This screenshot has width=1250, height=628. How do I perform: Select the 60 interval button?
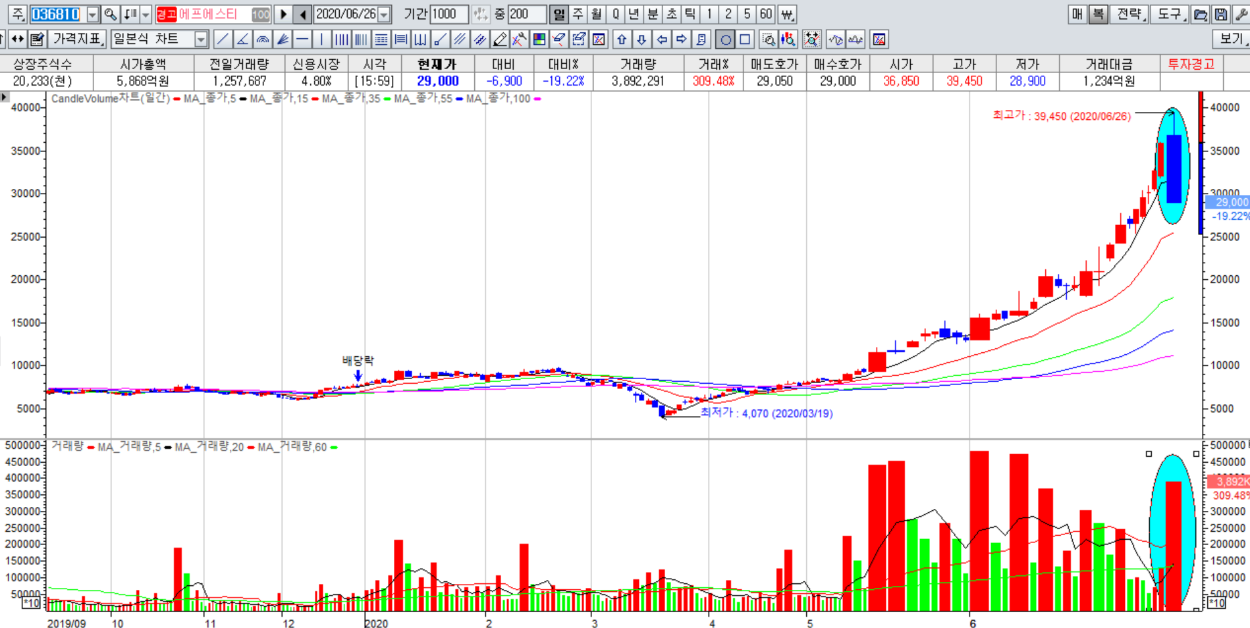tap(766, 14)
